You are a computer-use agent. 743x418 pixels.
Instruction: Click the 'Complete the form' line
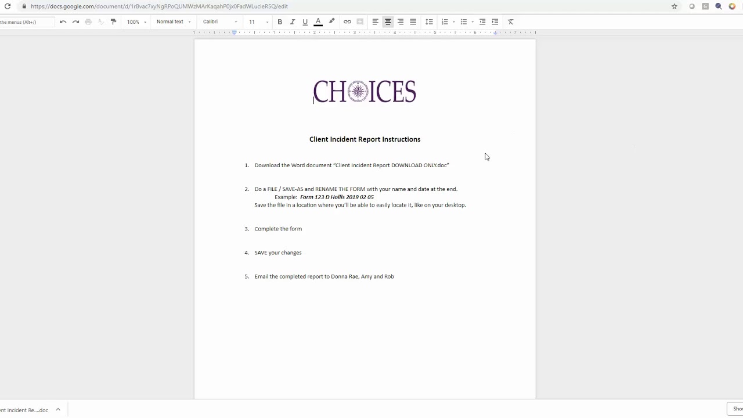[x=278, y=229]
